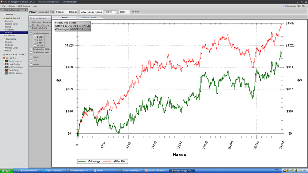
Task: Collapse the TOURNEY tree node
Action: pos(1,39)
